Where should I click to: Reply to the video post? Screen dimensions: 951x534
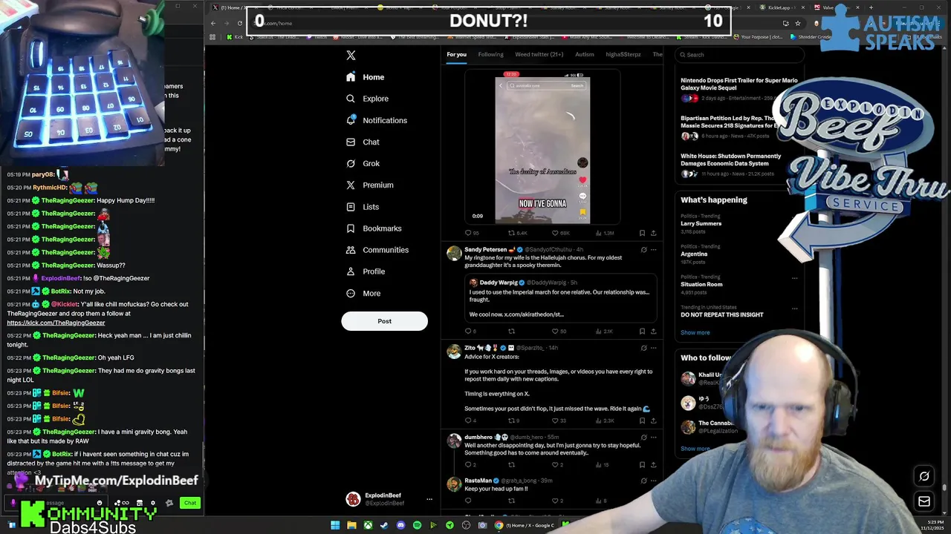pyautogui.click(x=471, y=233)
